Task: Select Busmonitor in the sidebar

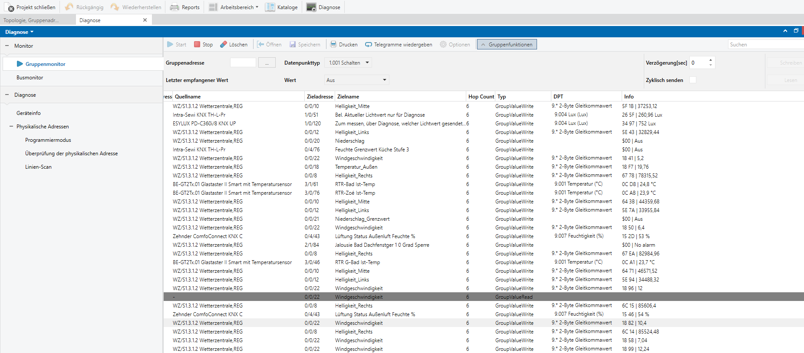Action: coord(30,78)
